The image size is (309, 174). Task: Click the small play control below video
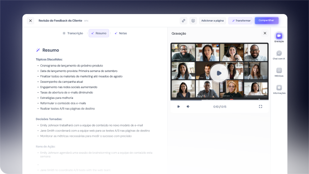coord(178,107)
